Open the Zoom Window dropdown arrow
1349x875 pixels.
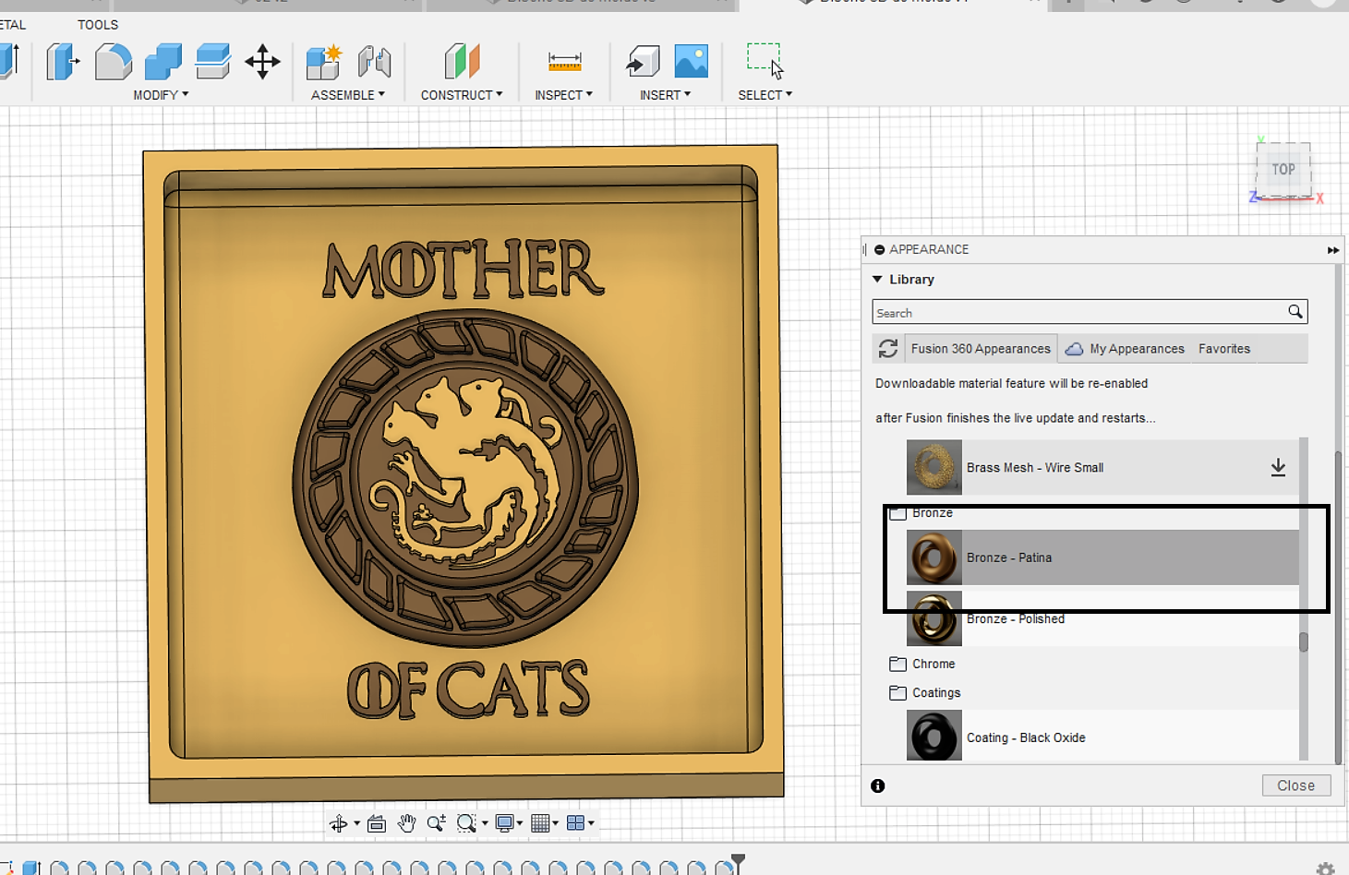pos(485,823)
